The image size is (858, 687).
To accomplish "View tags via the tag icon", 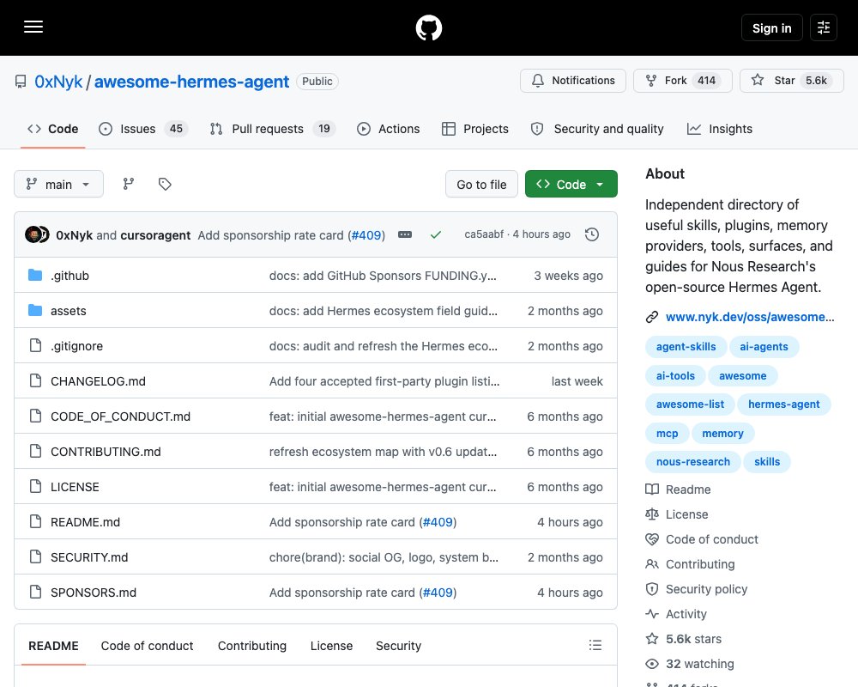I will pyautogui.click(x=165, y=184).
